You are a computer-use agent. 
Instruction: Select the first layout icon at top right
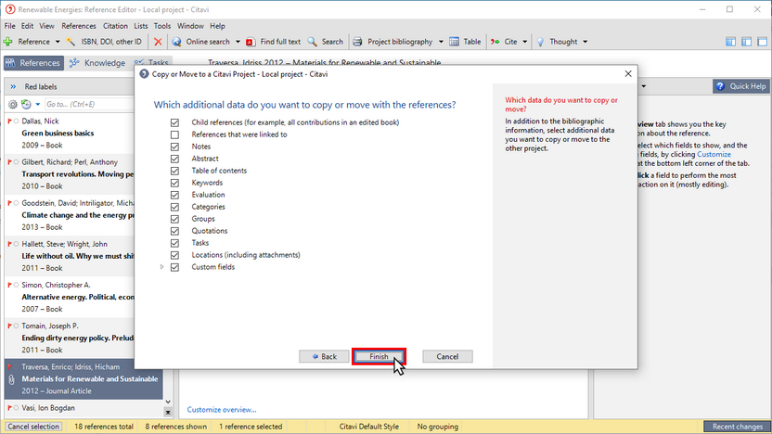(x=730, y=42)
